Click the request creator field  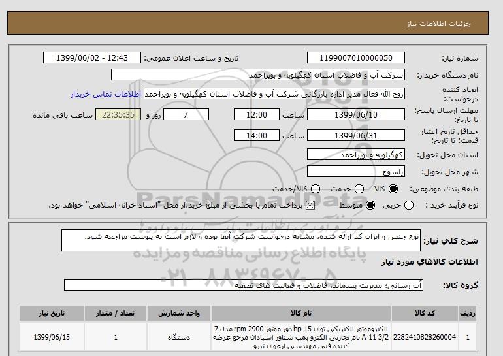tap(274, 94)
